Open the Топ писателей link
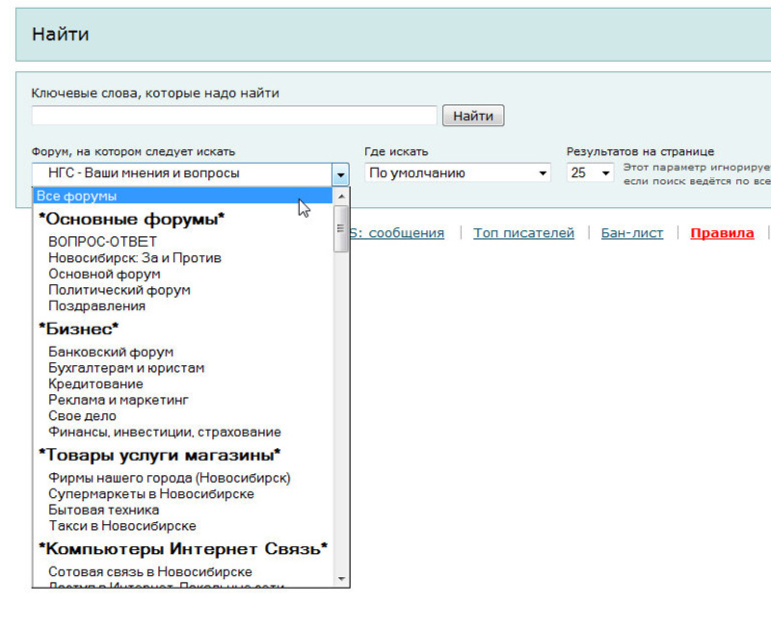Screen dimensions: 771x633 (x=523, y=233)
